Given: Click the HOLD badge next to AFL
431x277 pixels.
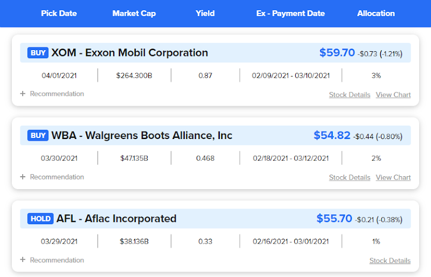Looking at the screenshot, I should (41, 218).
